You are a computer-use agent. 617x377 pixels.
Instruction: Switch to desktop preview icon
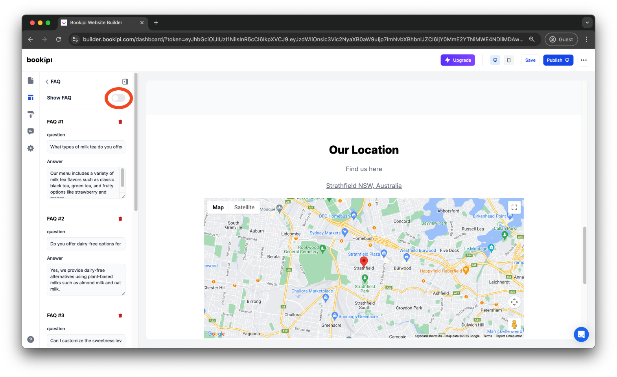[495, 60]
